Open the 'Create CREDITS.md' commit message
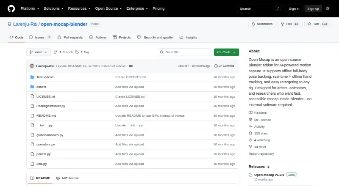This screenshot has height=186, width=339. (131, 77)
